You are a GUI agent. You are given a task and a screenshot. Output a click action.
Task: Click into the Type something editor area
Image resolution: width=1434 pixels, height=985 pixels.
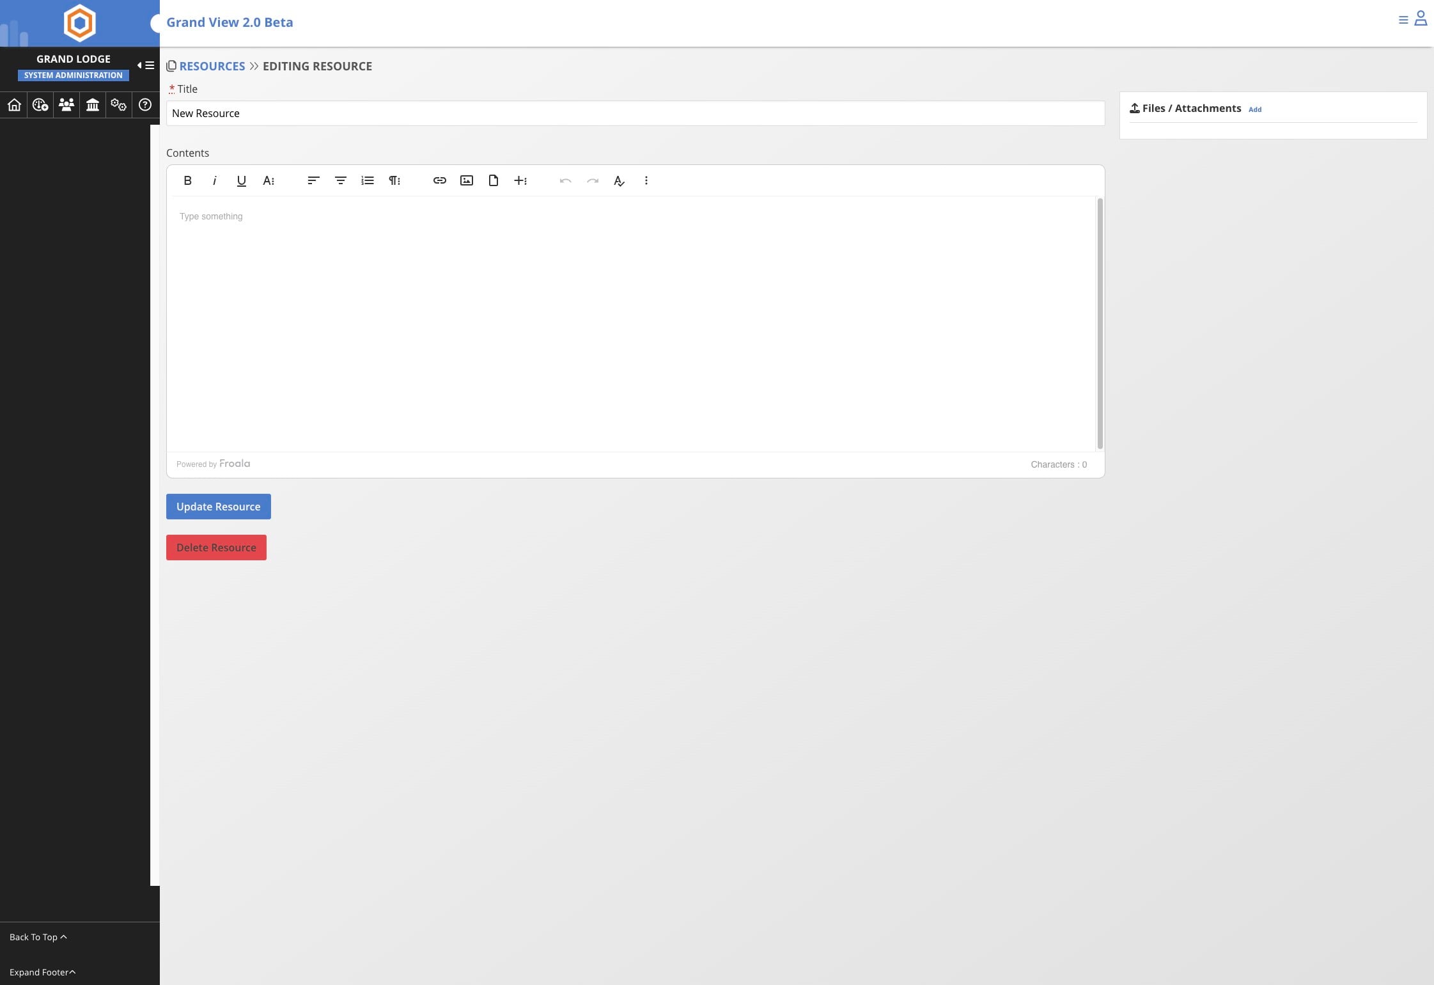(632, 324)
